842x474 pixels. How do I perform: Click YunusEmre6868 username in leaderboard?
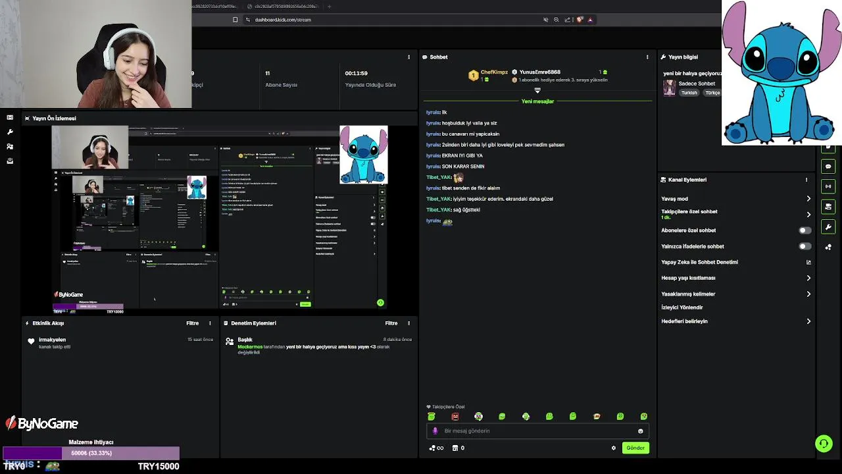coord(540,72)
